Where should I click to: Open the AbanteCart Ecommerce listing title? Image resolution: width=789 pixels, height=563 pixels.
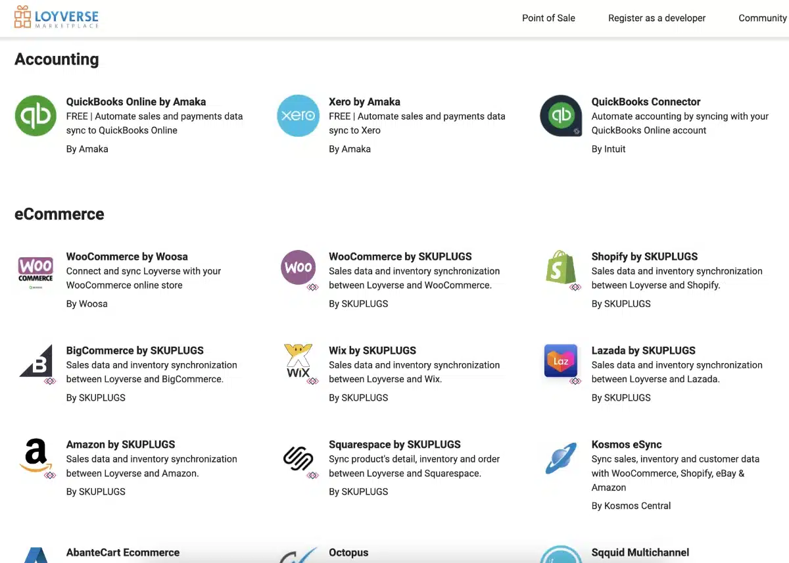(x=123, y=552)
